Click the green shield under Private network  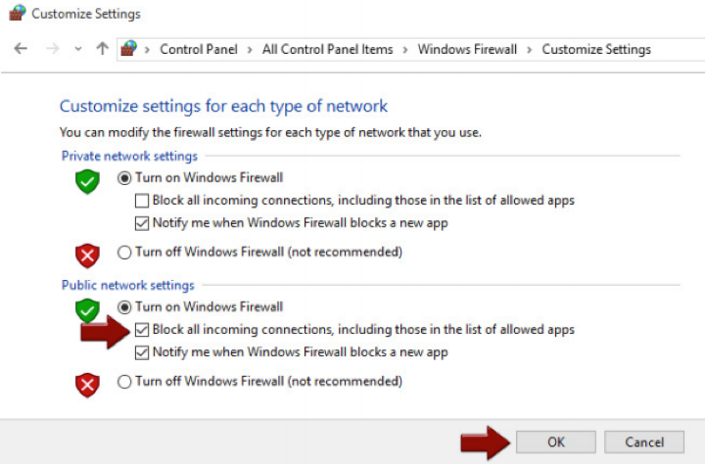(88, 181)
